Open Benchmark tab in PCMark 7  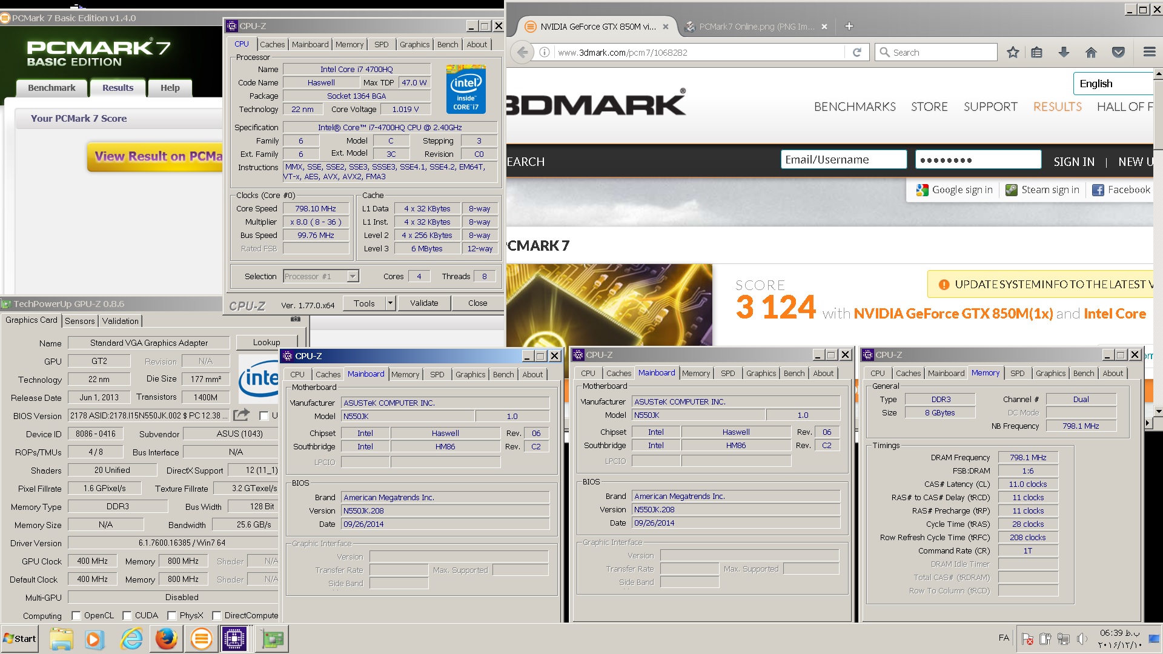click(x=51, y=88)
